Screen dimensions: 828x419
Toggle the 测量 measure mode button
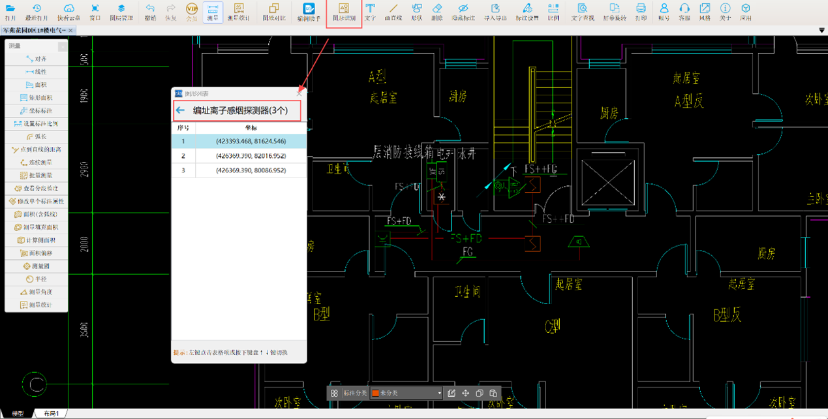212,12
